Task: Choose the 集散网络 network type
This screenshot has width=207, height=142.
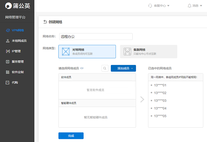Action: click(148, 51)
